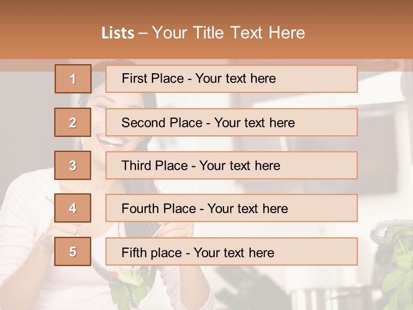Select the Third Place text bar
413x310 pixels.
click(231, 165)
